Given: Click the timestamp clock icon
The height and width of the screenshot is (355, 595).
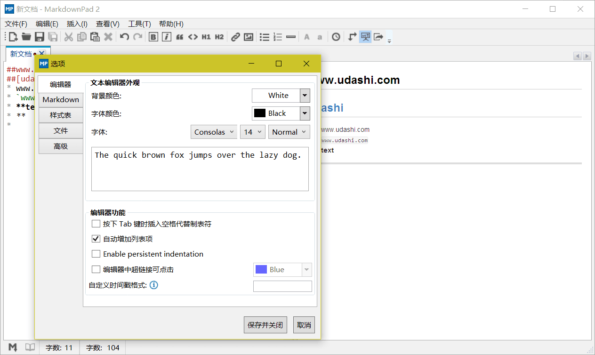Looking at the screenshot, I should click(336, 37).
